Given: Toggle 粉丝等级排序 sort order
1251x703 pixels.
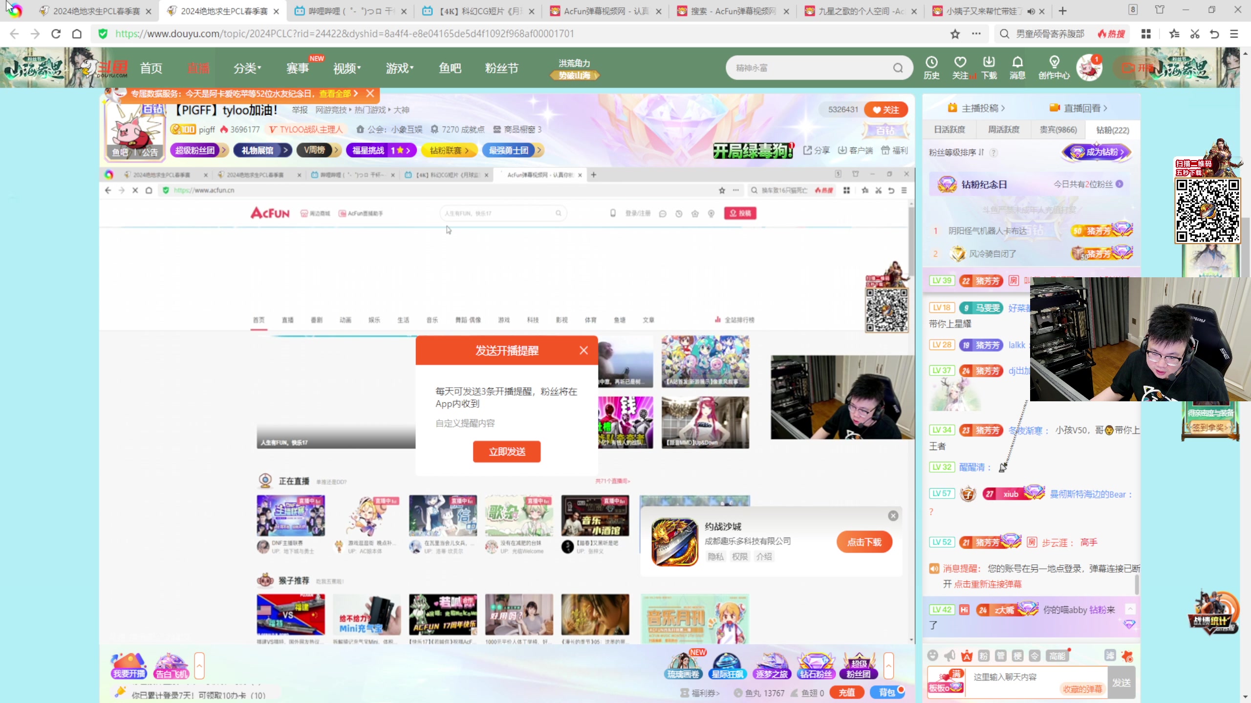Looking at the screenshot, I should coord(956,152).
